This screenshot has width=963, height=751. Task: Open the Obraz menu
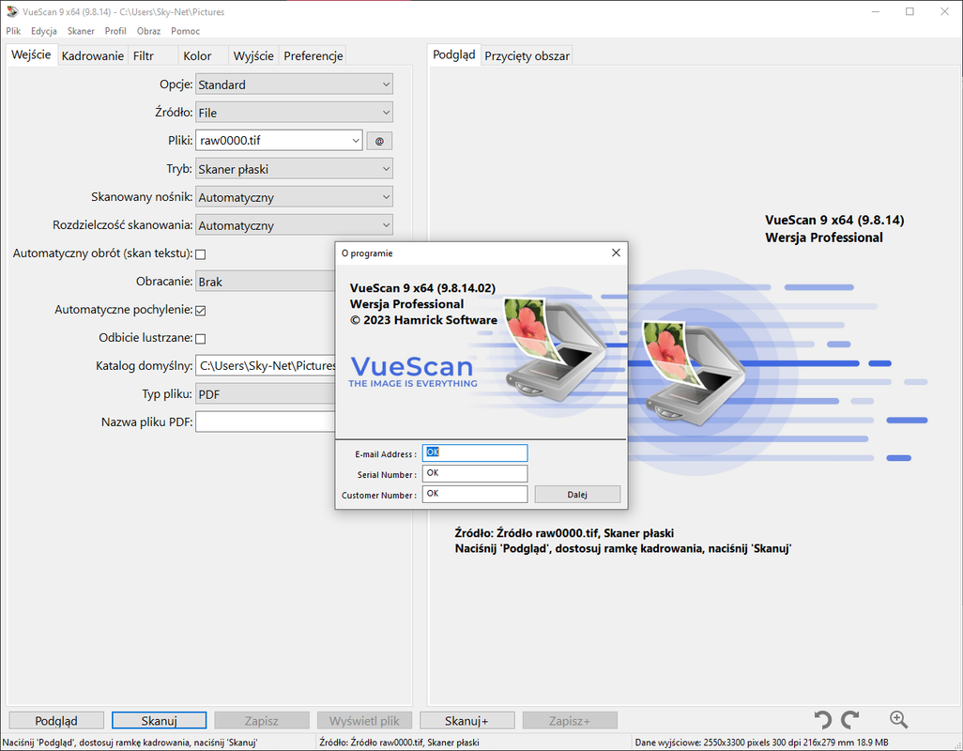(148, 31)
